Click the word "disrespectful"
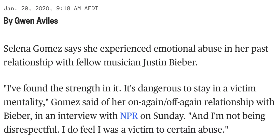The height and width of the screenshot is (138, 280). pyautogui.click(x=31, y=130)
